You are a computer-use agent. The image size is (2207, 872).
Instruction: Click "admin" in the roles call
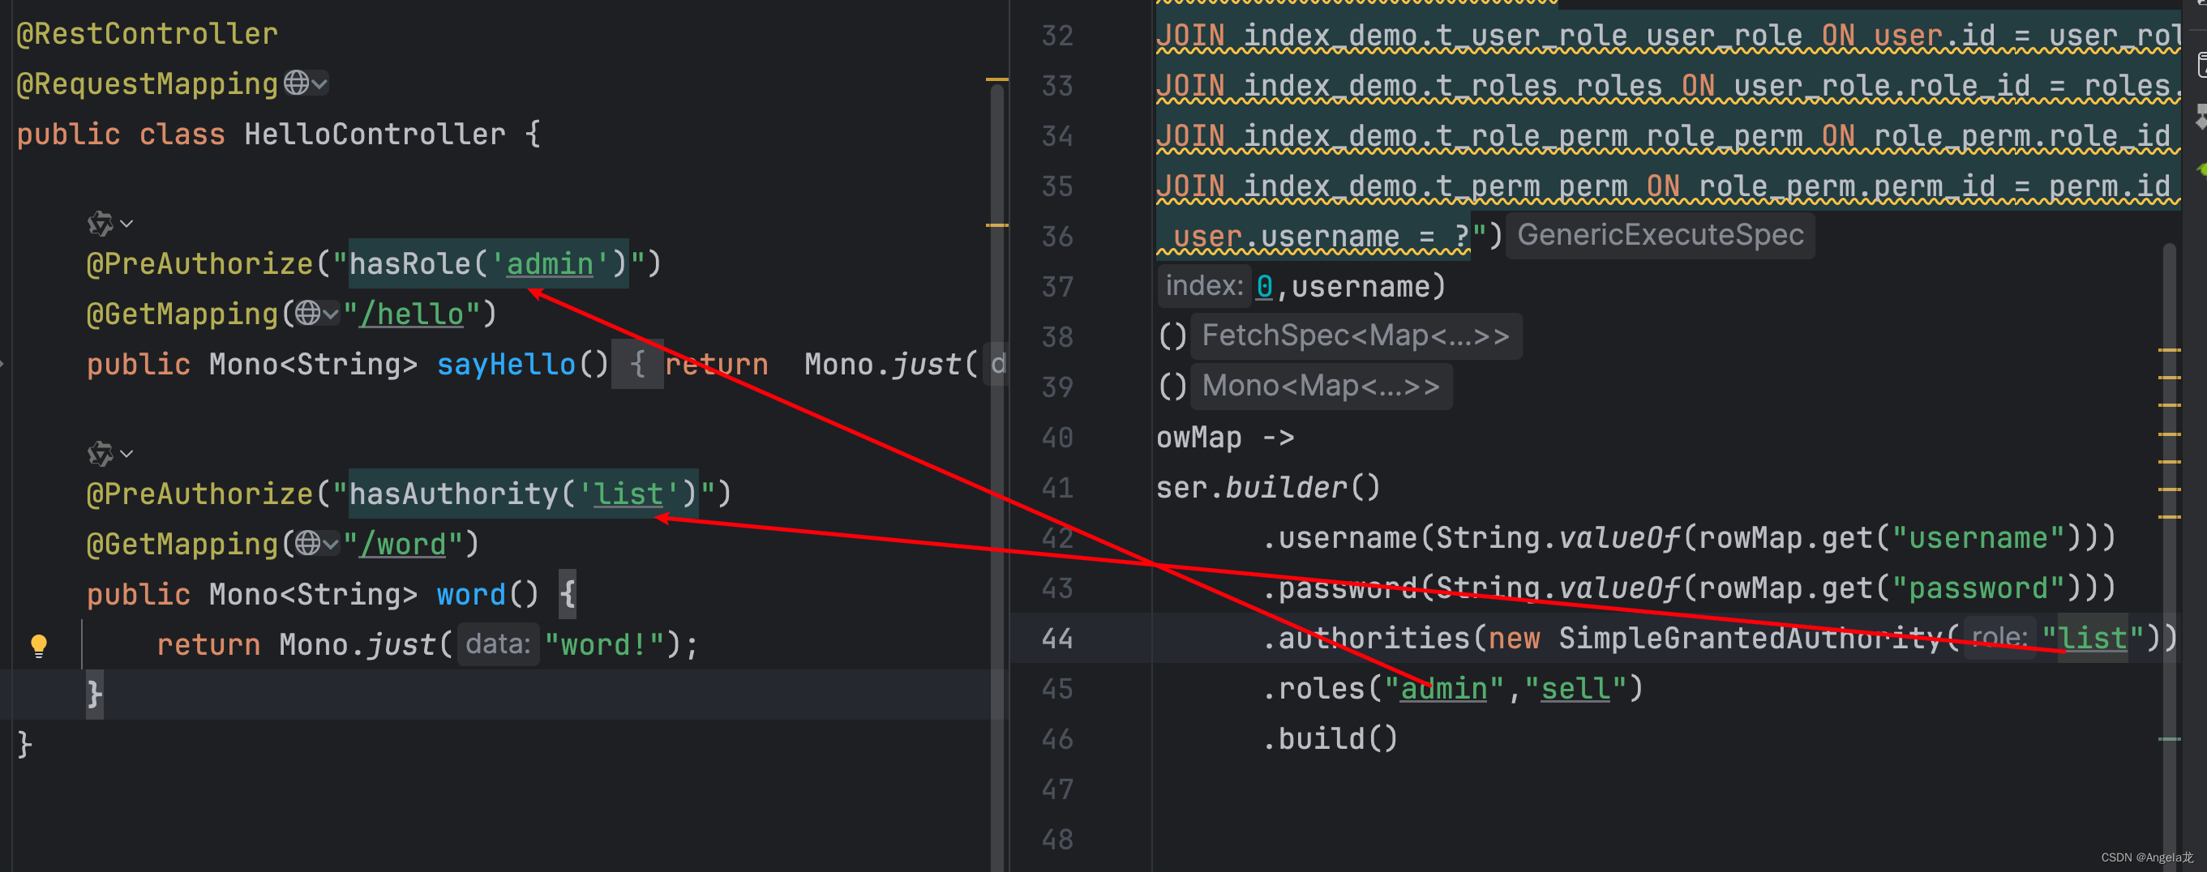(1444, 689)
